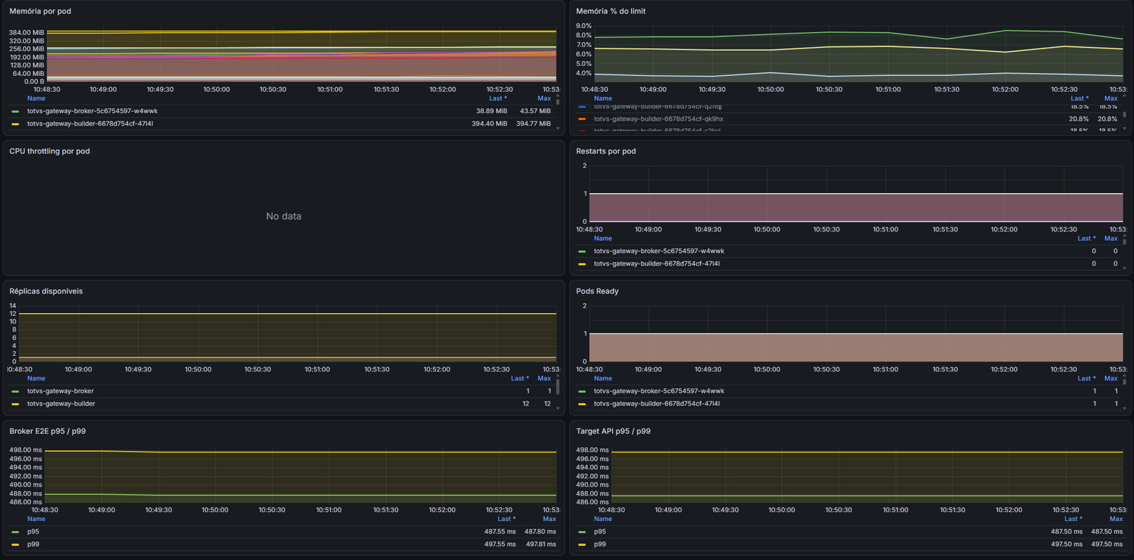
Task: Click Réplicas disponíveis legend scrollbar
Action: pos(558,386)
